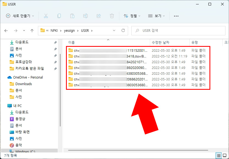Switch to large thumbnail view in status bar
Screen dimensions: 229x159
(x=225, y=155)
